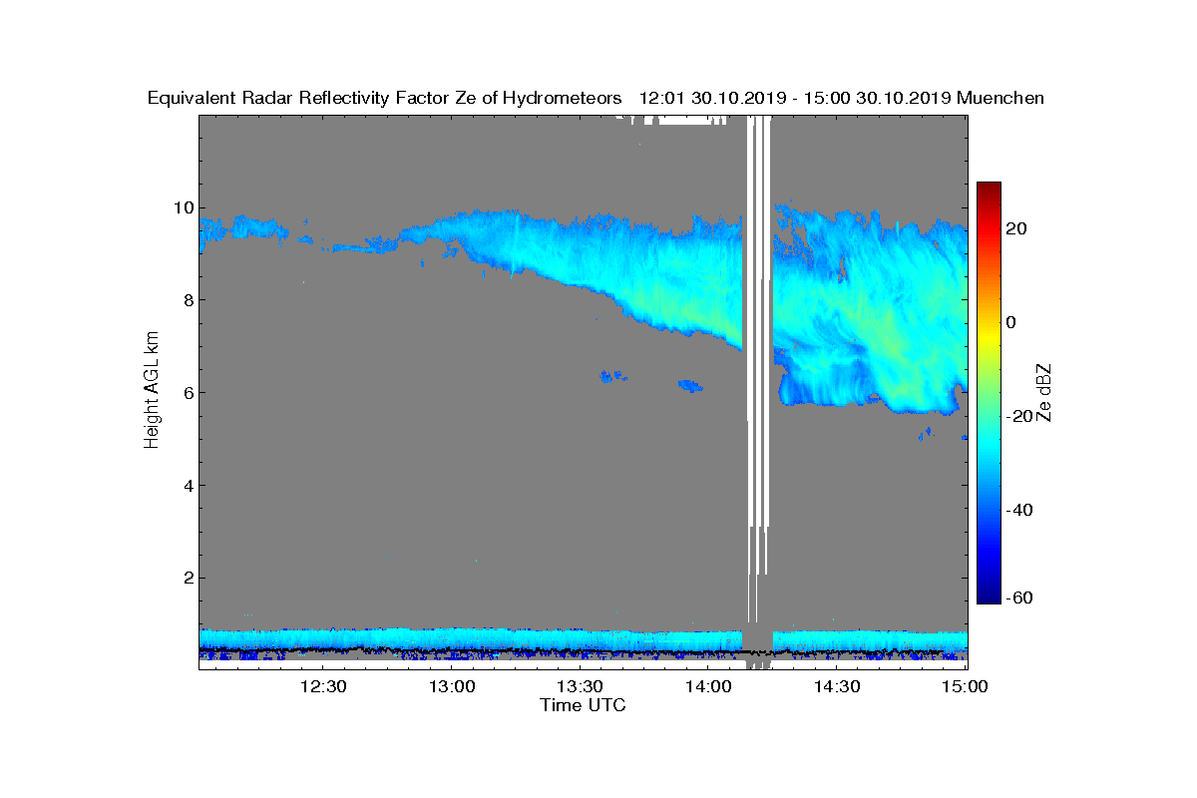Click the 15:00 time tick label
The image size is (1197, 798).
pyautogui.click(x=965, y=686)
